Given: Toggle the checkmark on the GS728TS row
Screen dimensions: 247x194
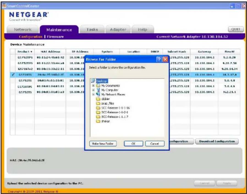Looking at the screenshot, I should click(13, 74).
